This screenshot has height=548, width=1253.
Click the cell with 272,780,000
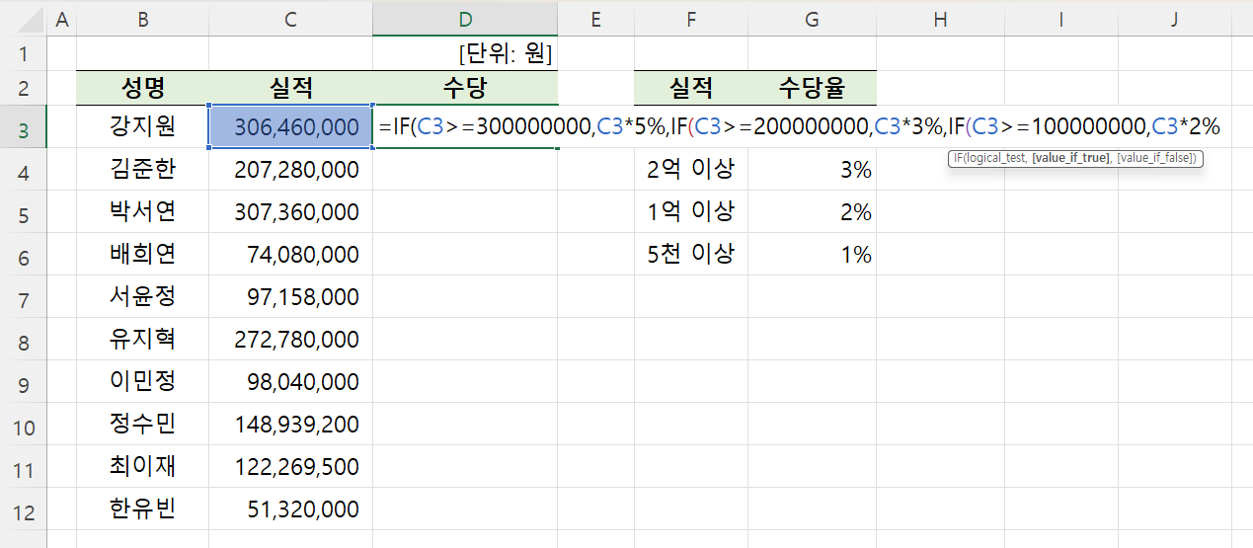click(290, 340)
